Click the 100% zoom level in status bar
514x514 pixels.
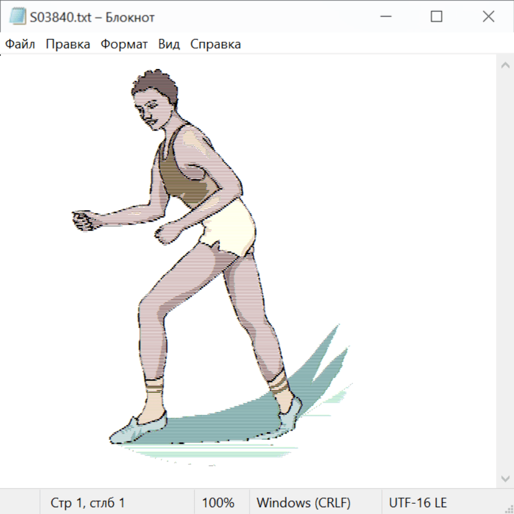click(218, 503)
